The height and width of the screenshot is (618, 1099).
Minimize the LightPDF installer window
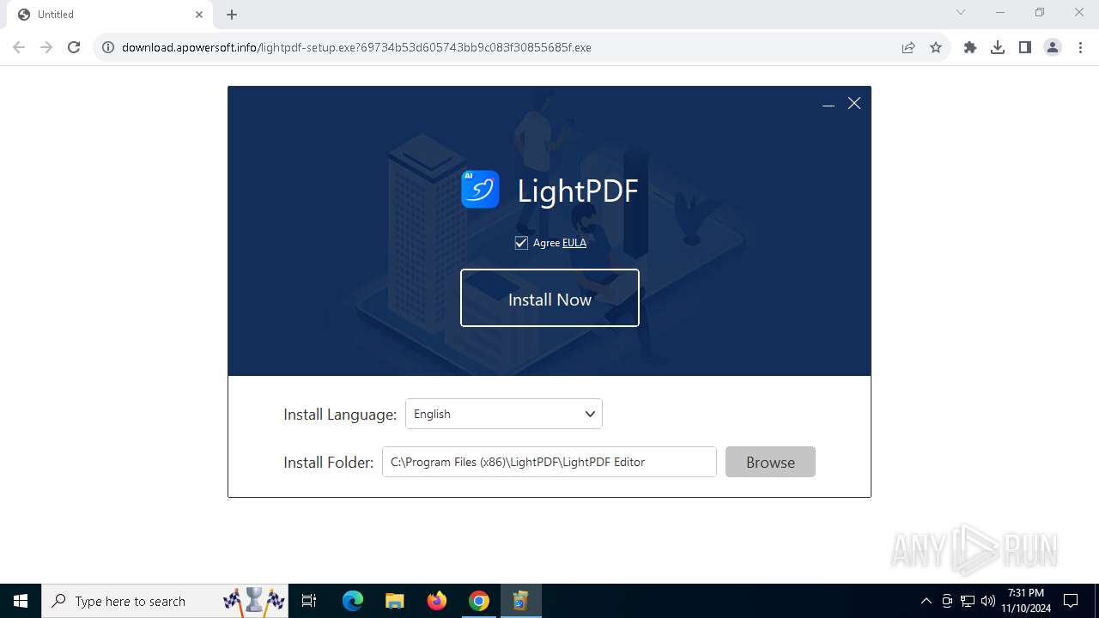click(829, 104)
